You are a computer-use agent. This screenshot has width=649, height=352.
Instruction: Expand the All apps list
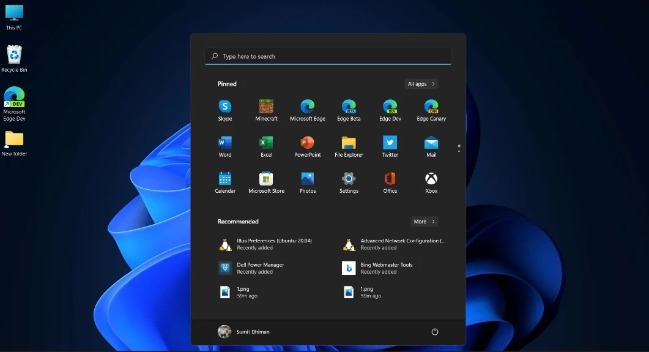click(x=421, y=84)
